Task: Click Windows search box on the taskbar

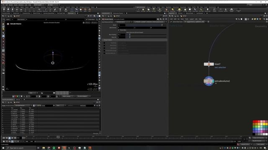Action: (x=21, y=148)
